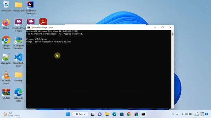Click the "Usage: javac <options> <source files>" line

(x=48, y=42)
